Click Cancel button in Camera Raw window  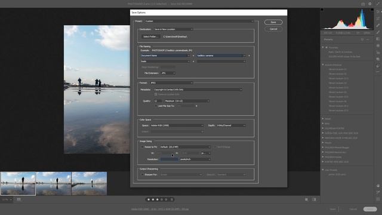click(353, 209)
